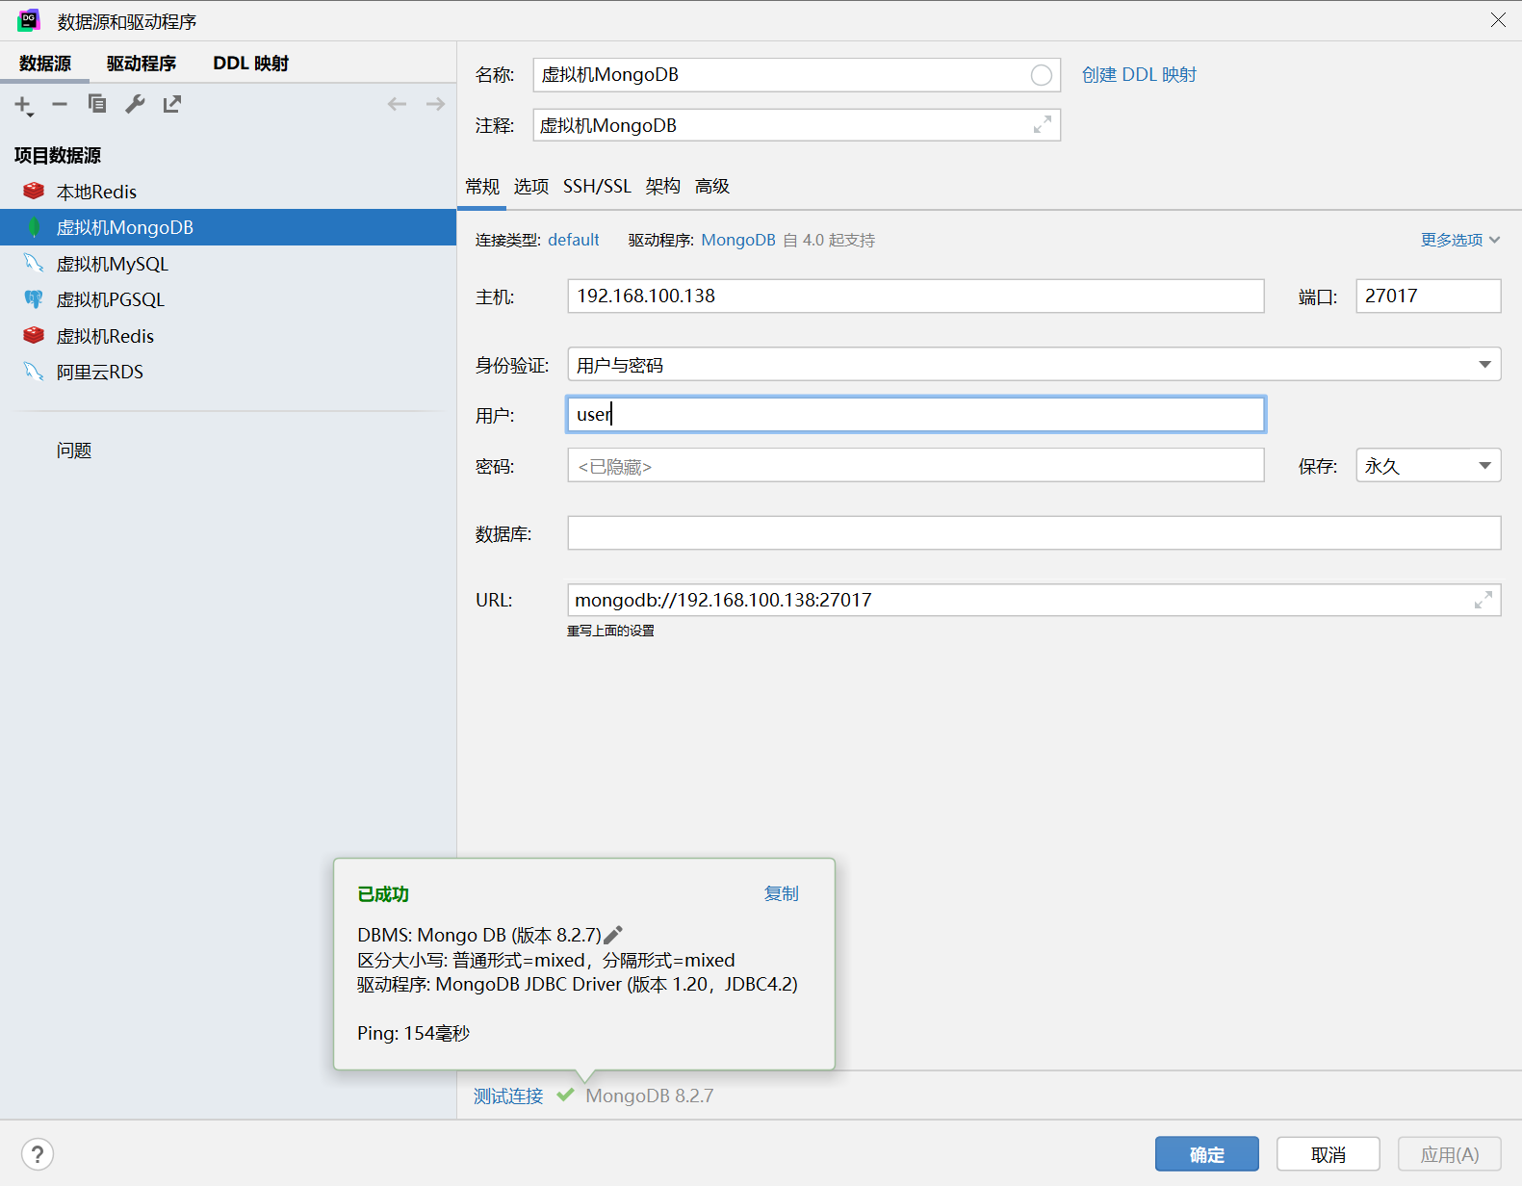Click the 密码 password input field
Image resolution: width=1522 pixels, height=1186 pixels.
(916, 465)
